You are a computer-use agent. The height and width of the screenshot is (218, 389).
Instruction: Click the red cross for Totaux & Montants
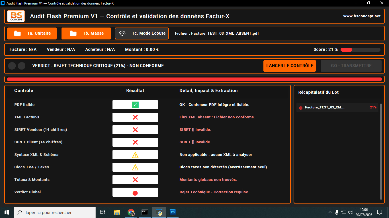[x=135, y=180]
